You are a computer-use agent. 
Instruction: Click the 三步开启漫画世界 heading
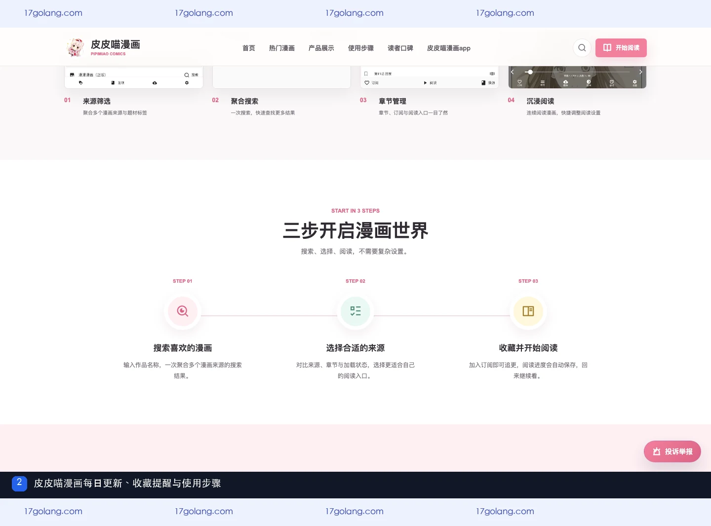coord(355,230)
